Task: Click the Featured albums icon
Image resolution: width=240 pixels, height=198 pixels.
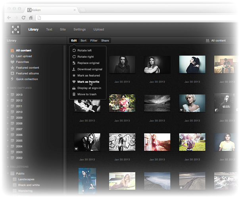Action: pos(12,74)
